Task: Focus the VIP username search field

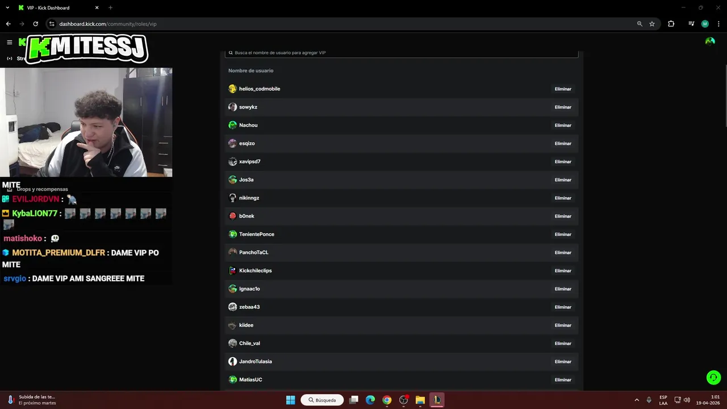Action: click(x=402, y=53)
